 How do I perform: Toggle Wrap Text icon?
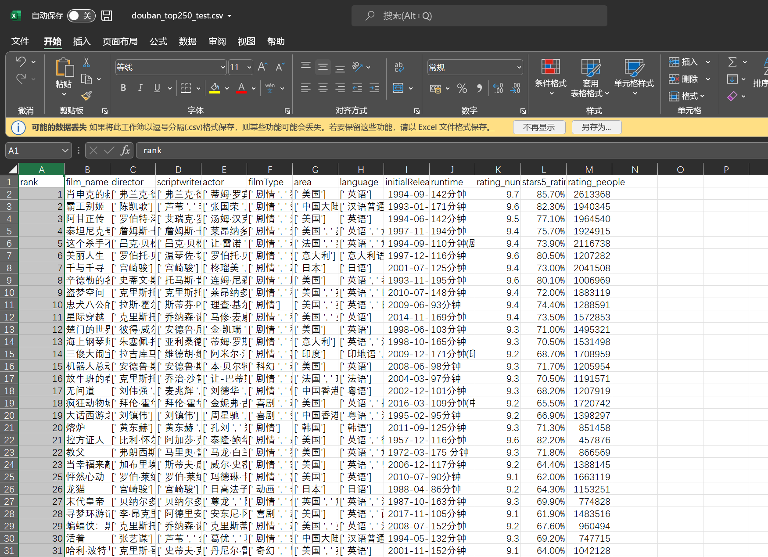(x=399, y=67)
